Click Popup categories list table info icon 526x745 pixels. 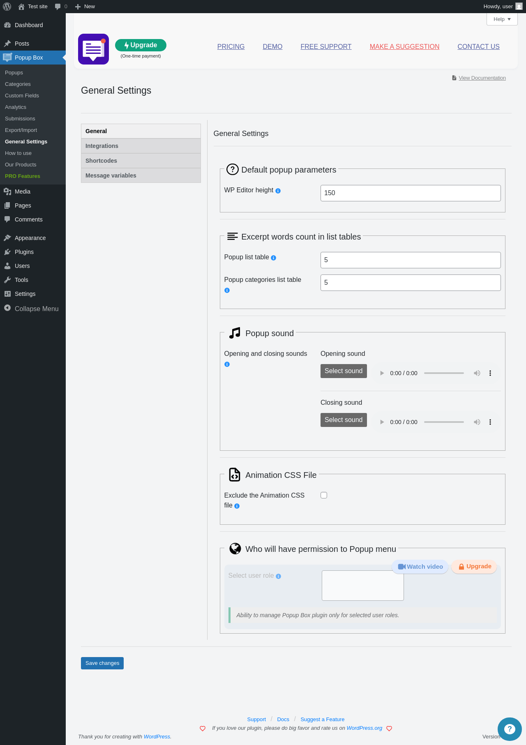pyautogui.click(x=227, y=290)
